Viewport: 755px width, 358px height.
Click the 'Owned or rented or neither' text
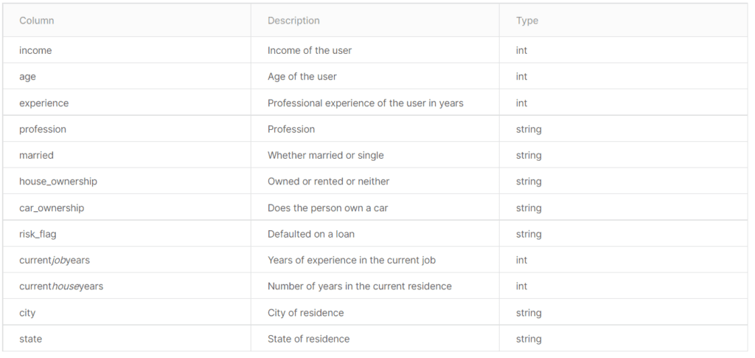point(328,182)
